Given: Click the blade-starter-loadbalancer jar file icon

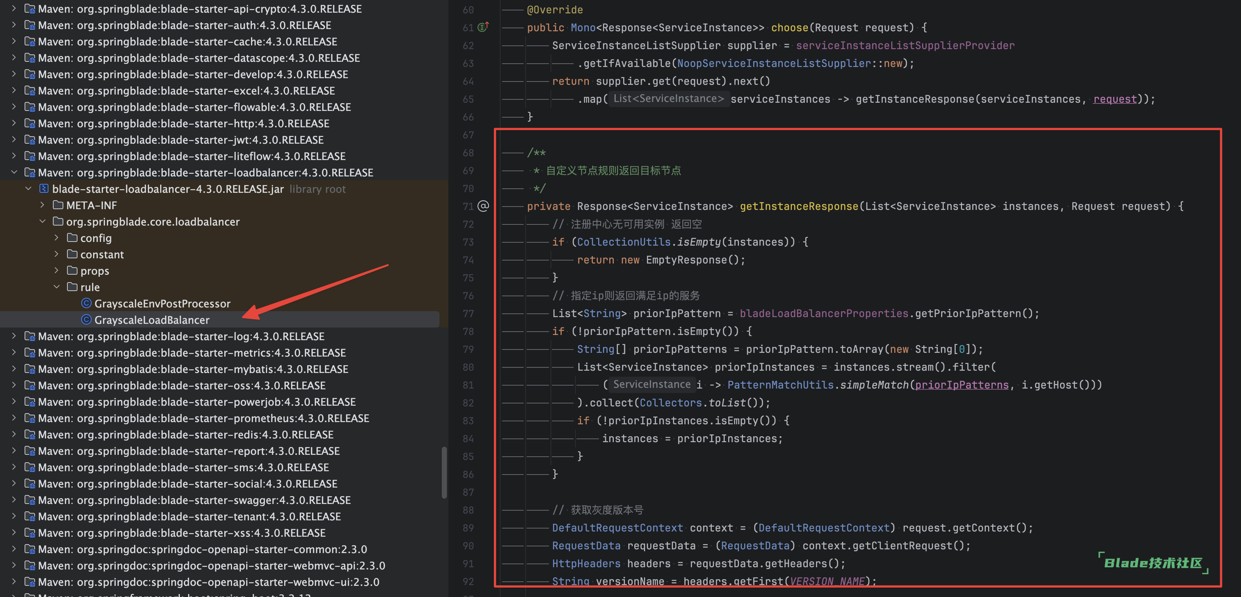Looking at the screenshot, I should coord(44,189).
